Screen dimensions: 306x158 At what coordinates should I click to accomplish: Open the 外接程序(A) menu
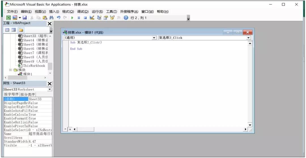coord(129,12)
